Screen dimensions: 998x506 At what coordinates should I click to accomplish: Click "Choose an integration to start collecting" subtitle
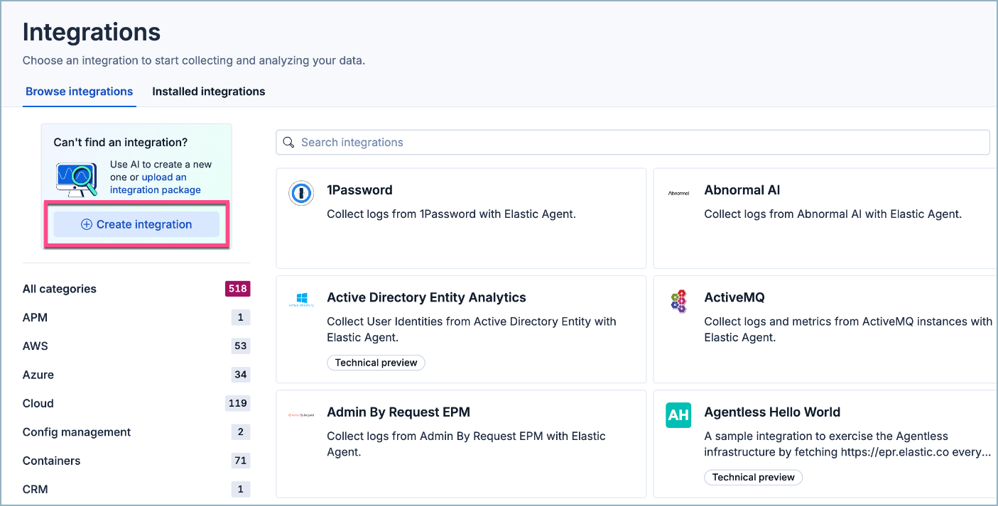point(194,60)
